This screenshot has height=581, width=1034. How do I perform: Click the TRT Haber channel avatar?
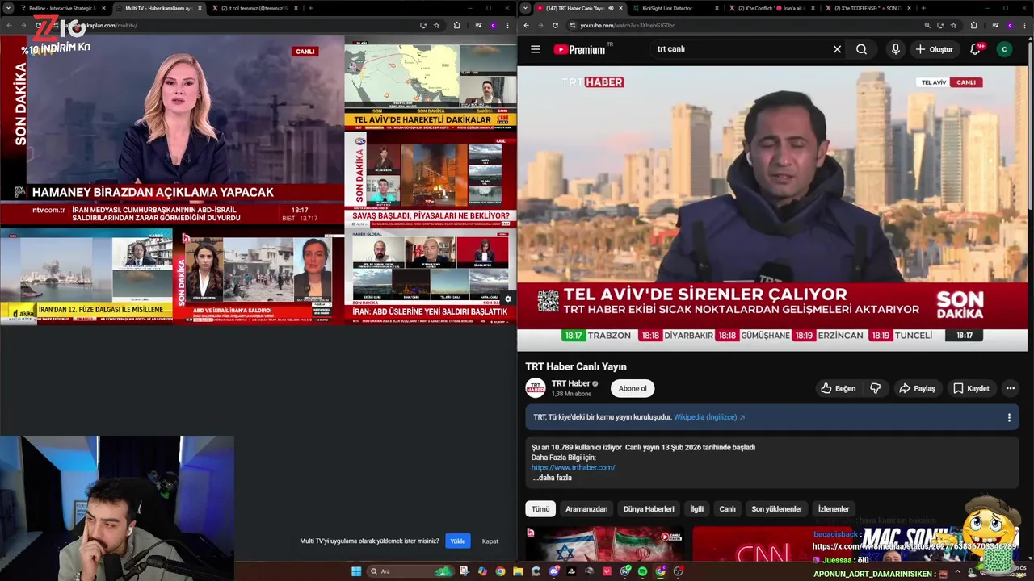(536, 388)
